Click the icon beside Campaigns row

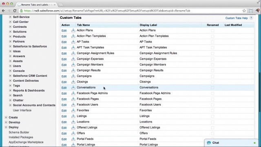click(73, 76)
